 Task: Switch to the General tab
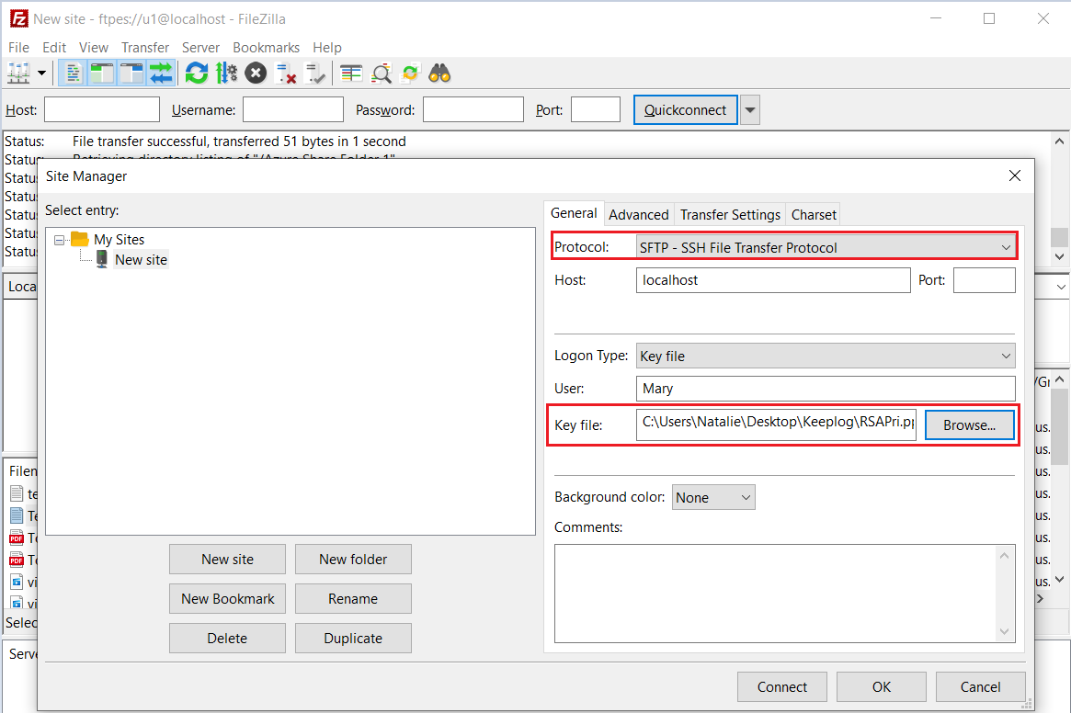pos(574,213)
